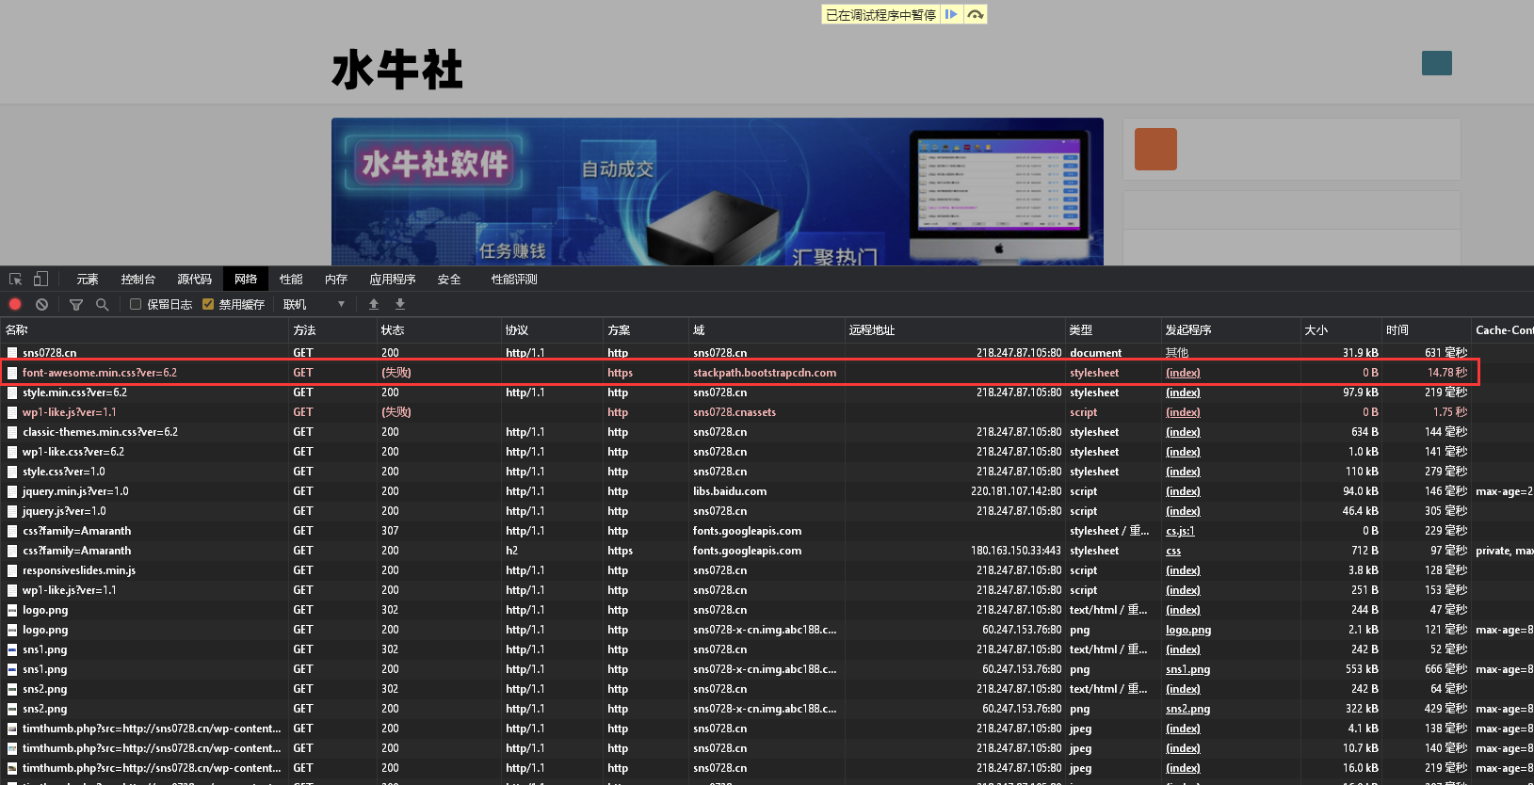
Task: Stop recording network log with red button
Action: 15,304
